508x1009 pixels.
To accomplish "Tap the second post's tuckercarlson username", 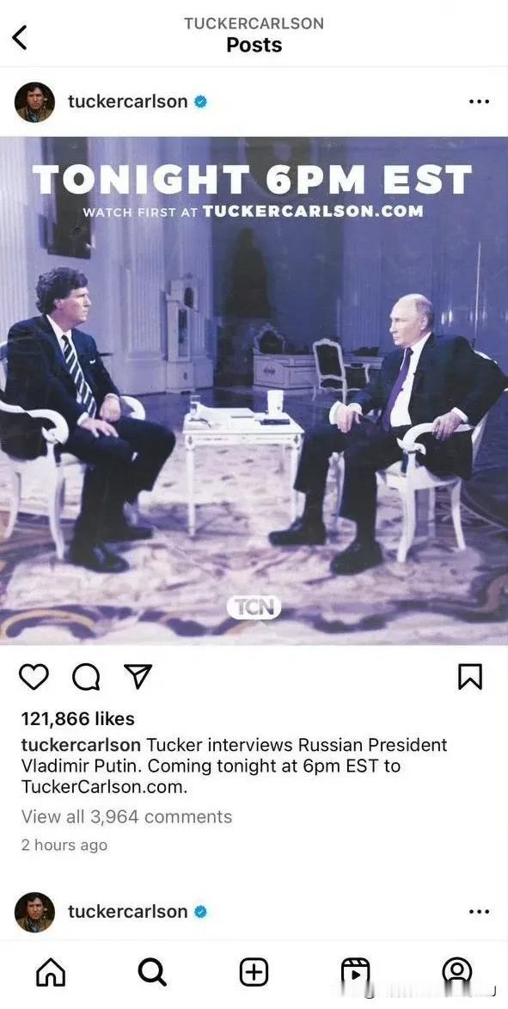I will [127, 911].
